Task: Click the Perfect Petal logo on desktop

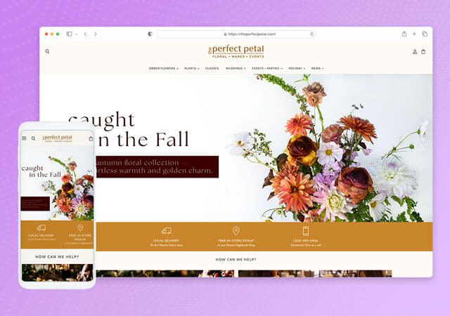Action: pyautogui.click(x=236, y=51)
